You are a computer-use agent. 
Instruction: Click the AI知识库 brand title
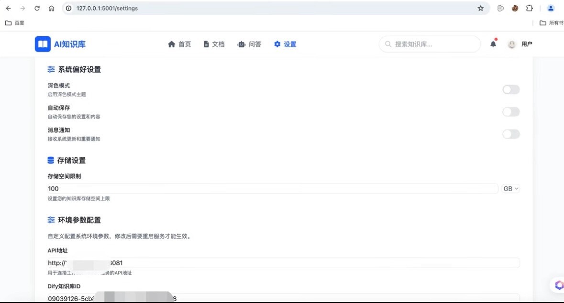(70, 44)
